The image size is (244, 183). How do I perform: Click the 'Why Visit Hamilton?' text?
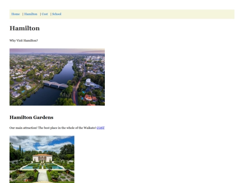coord(23,41)
